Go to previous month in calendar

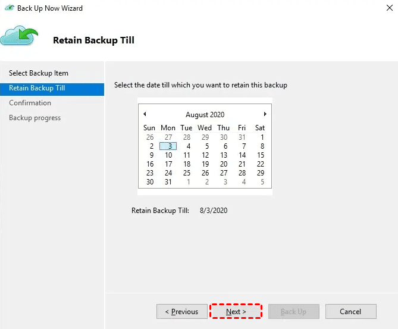(145, 114)
